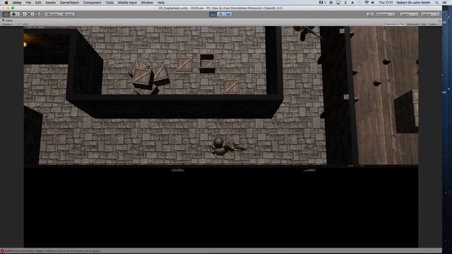Open Notification Center icon
The height and width of the screenshot is (254, 452).
[445, 3]
